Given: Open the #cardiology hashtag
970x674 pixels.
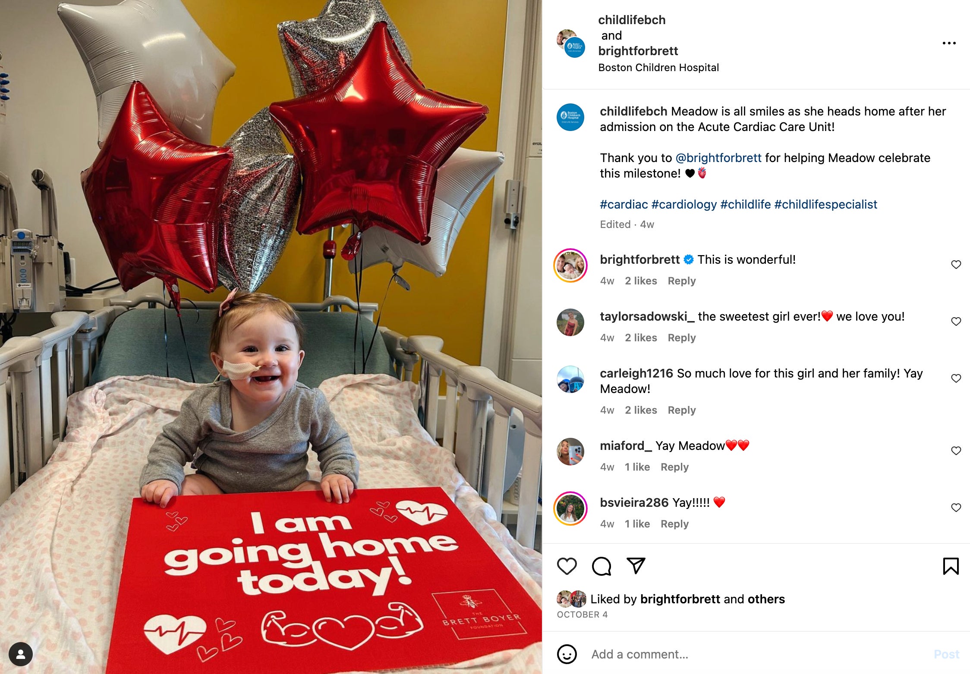Looking at the screenshot, I should [x=684, y=204].
